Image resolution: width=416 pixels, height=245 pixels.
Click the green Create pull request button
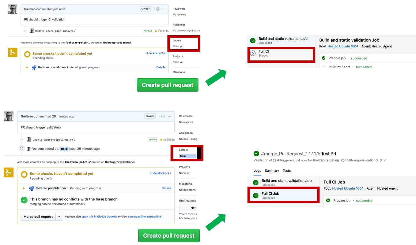pos(168,85)
